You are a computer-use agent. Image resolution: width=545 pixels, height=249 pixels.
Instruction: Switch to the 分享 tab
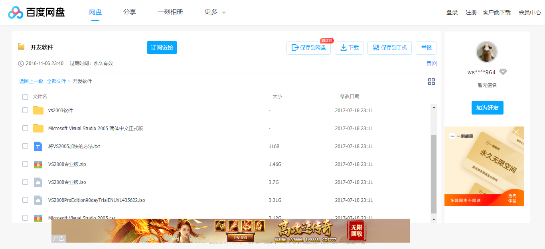click(129, 12)
